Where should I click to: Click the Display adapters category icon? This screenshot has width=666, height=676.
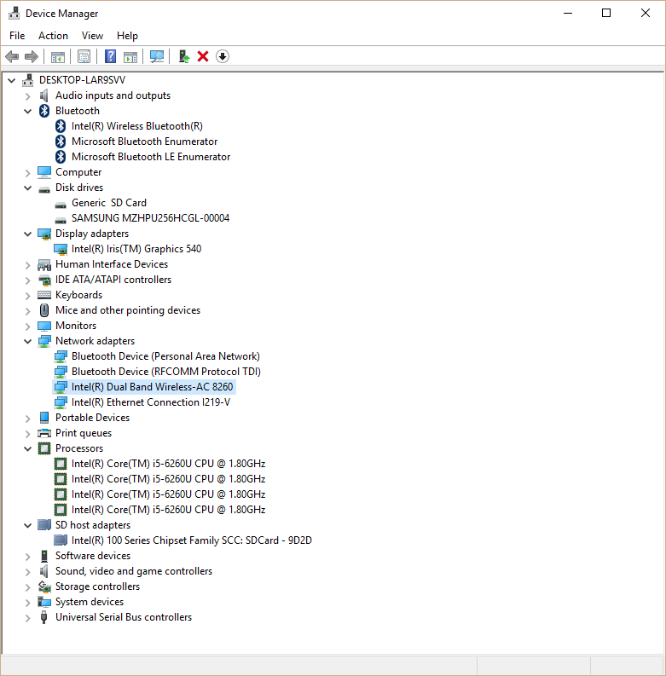44,234
